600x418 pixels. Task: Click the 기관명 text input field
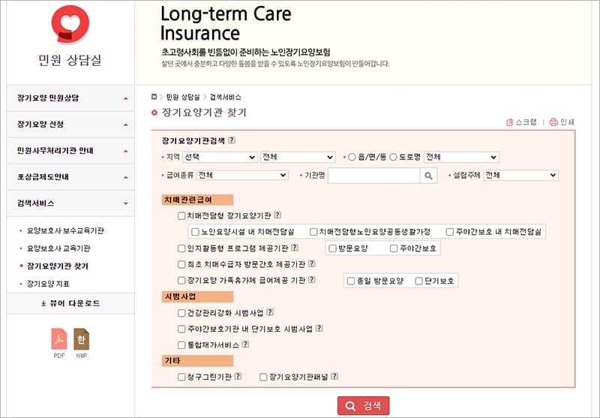[373, 176]
